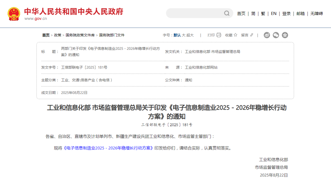The image size is (331, 184).
Task: Open 无障碍 accessibility mode
Action: pyautogui.click(x=316, y=14)
